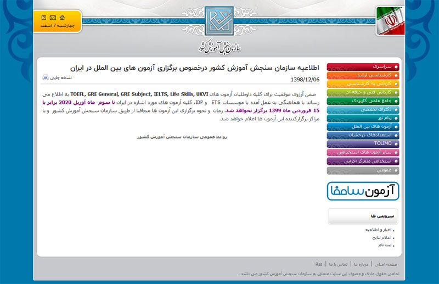The height and width of the screenshot is (284, 439).
Task: Open the اخبار و اطلاعیه link
Action: pyautogui.click(x=378, y=230)
